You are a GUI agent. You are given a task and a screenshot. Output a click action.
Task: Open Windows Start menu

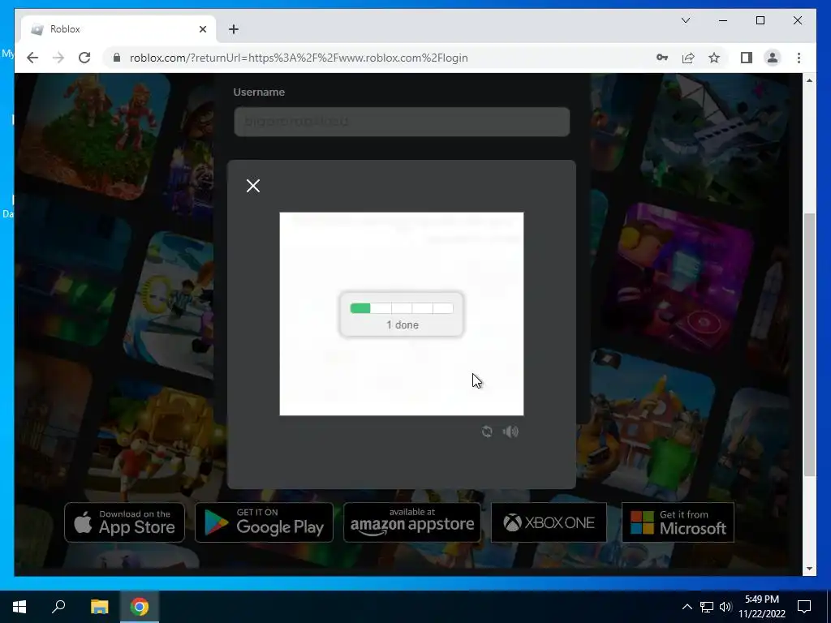[19, 607]
